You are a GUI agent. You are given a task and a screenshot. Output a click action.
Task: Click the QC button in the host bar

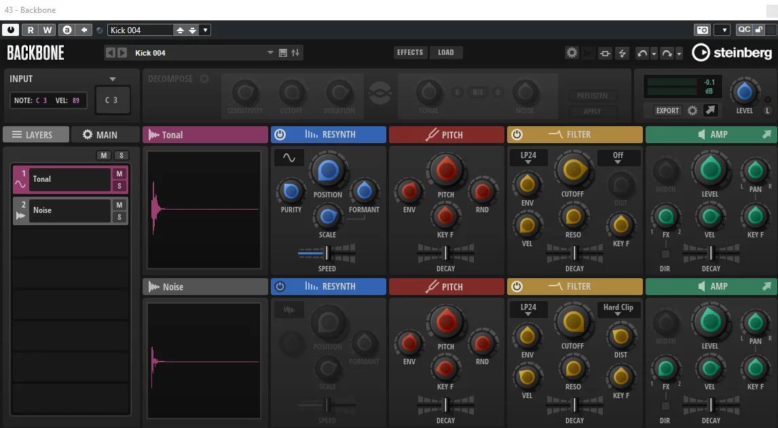click(x=744, y=30)
